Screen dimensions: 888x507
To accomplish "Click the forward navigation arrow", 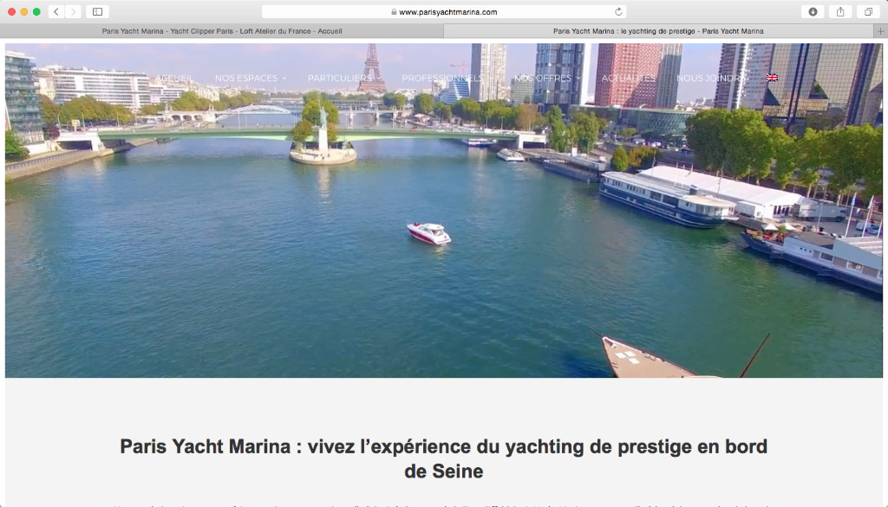I will click(73, 11).
